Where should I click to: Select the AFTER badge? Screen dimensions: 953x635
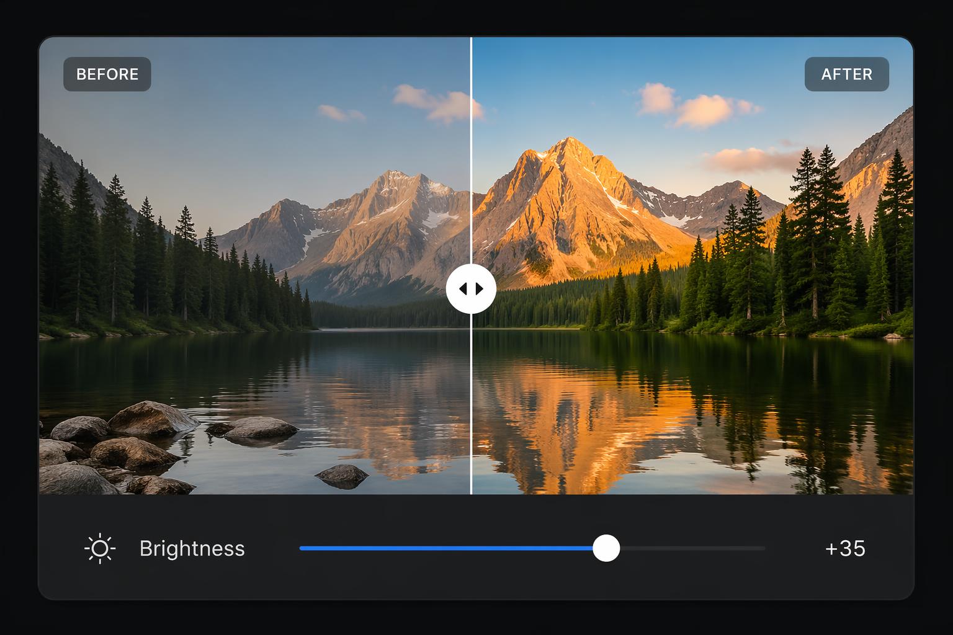[x=847, y=74]
